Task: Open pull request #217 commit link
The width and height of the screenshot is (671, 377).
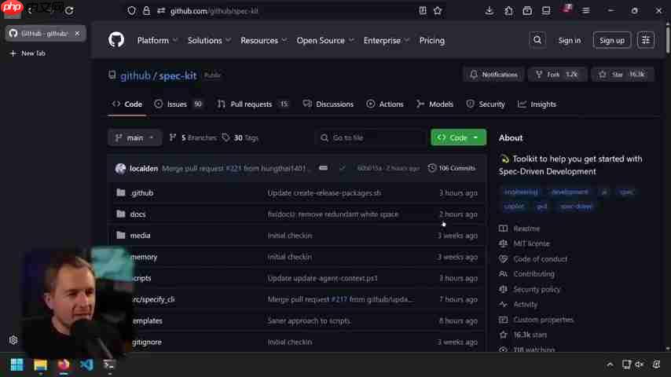Action: click(x=339, y=299)
